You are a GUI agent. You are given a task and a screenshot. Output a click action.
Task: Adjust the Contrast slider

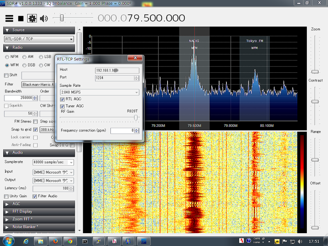[315, 102]
